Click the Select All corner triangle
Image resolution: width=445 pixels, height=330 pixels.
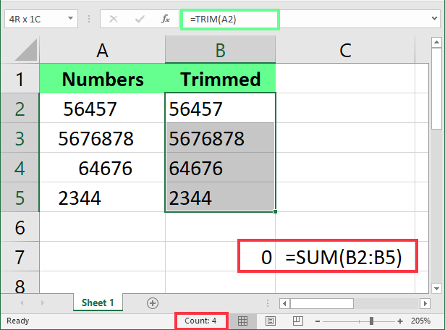[x=26, y=50]
